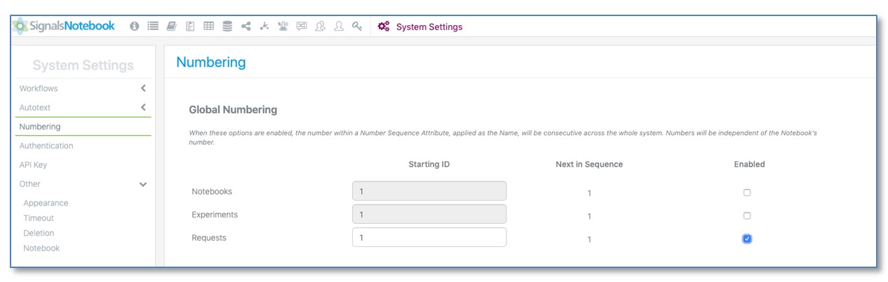Click the key icon in toolbar

pyautogui.click(x=358, y=27)
